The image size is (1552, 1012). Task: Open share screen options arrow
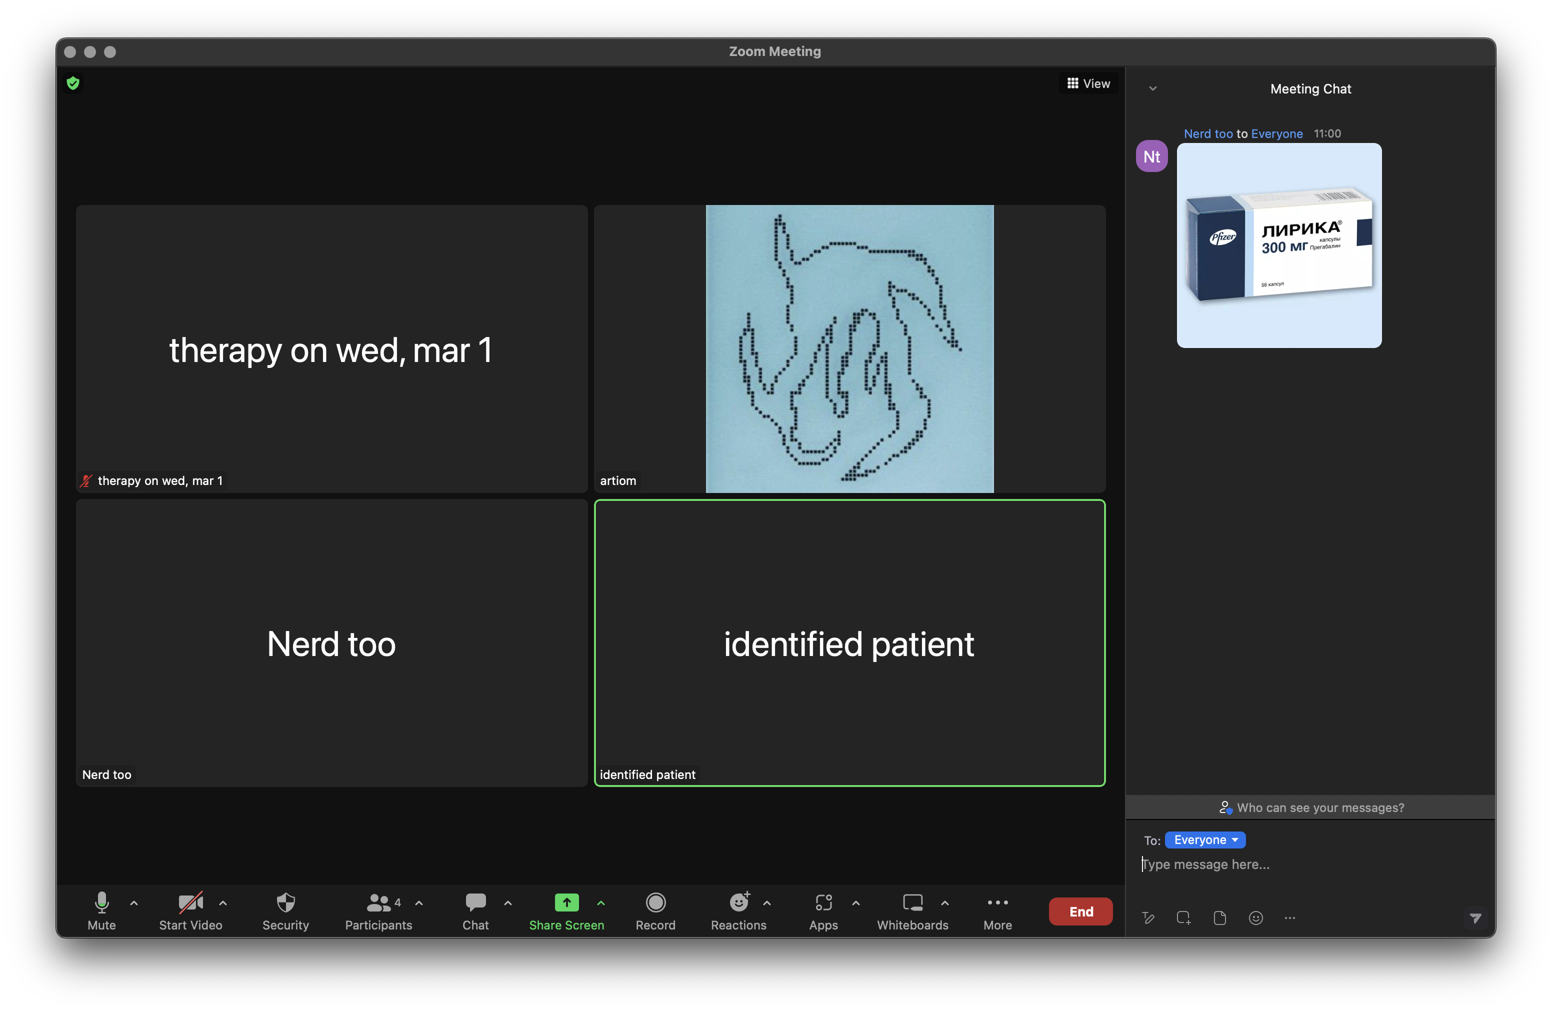tap(601, 903)
